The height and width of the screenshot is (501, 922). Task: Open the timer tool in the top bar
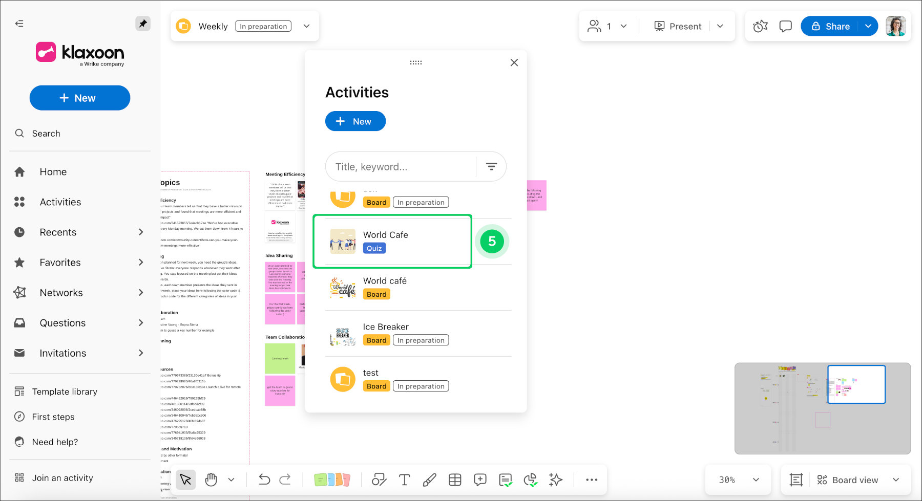[x=760, y=26]
